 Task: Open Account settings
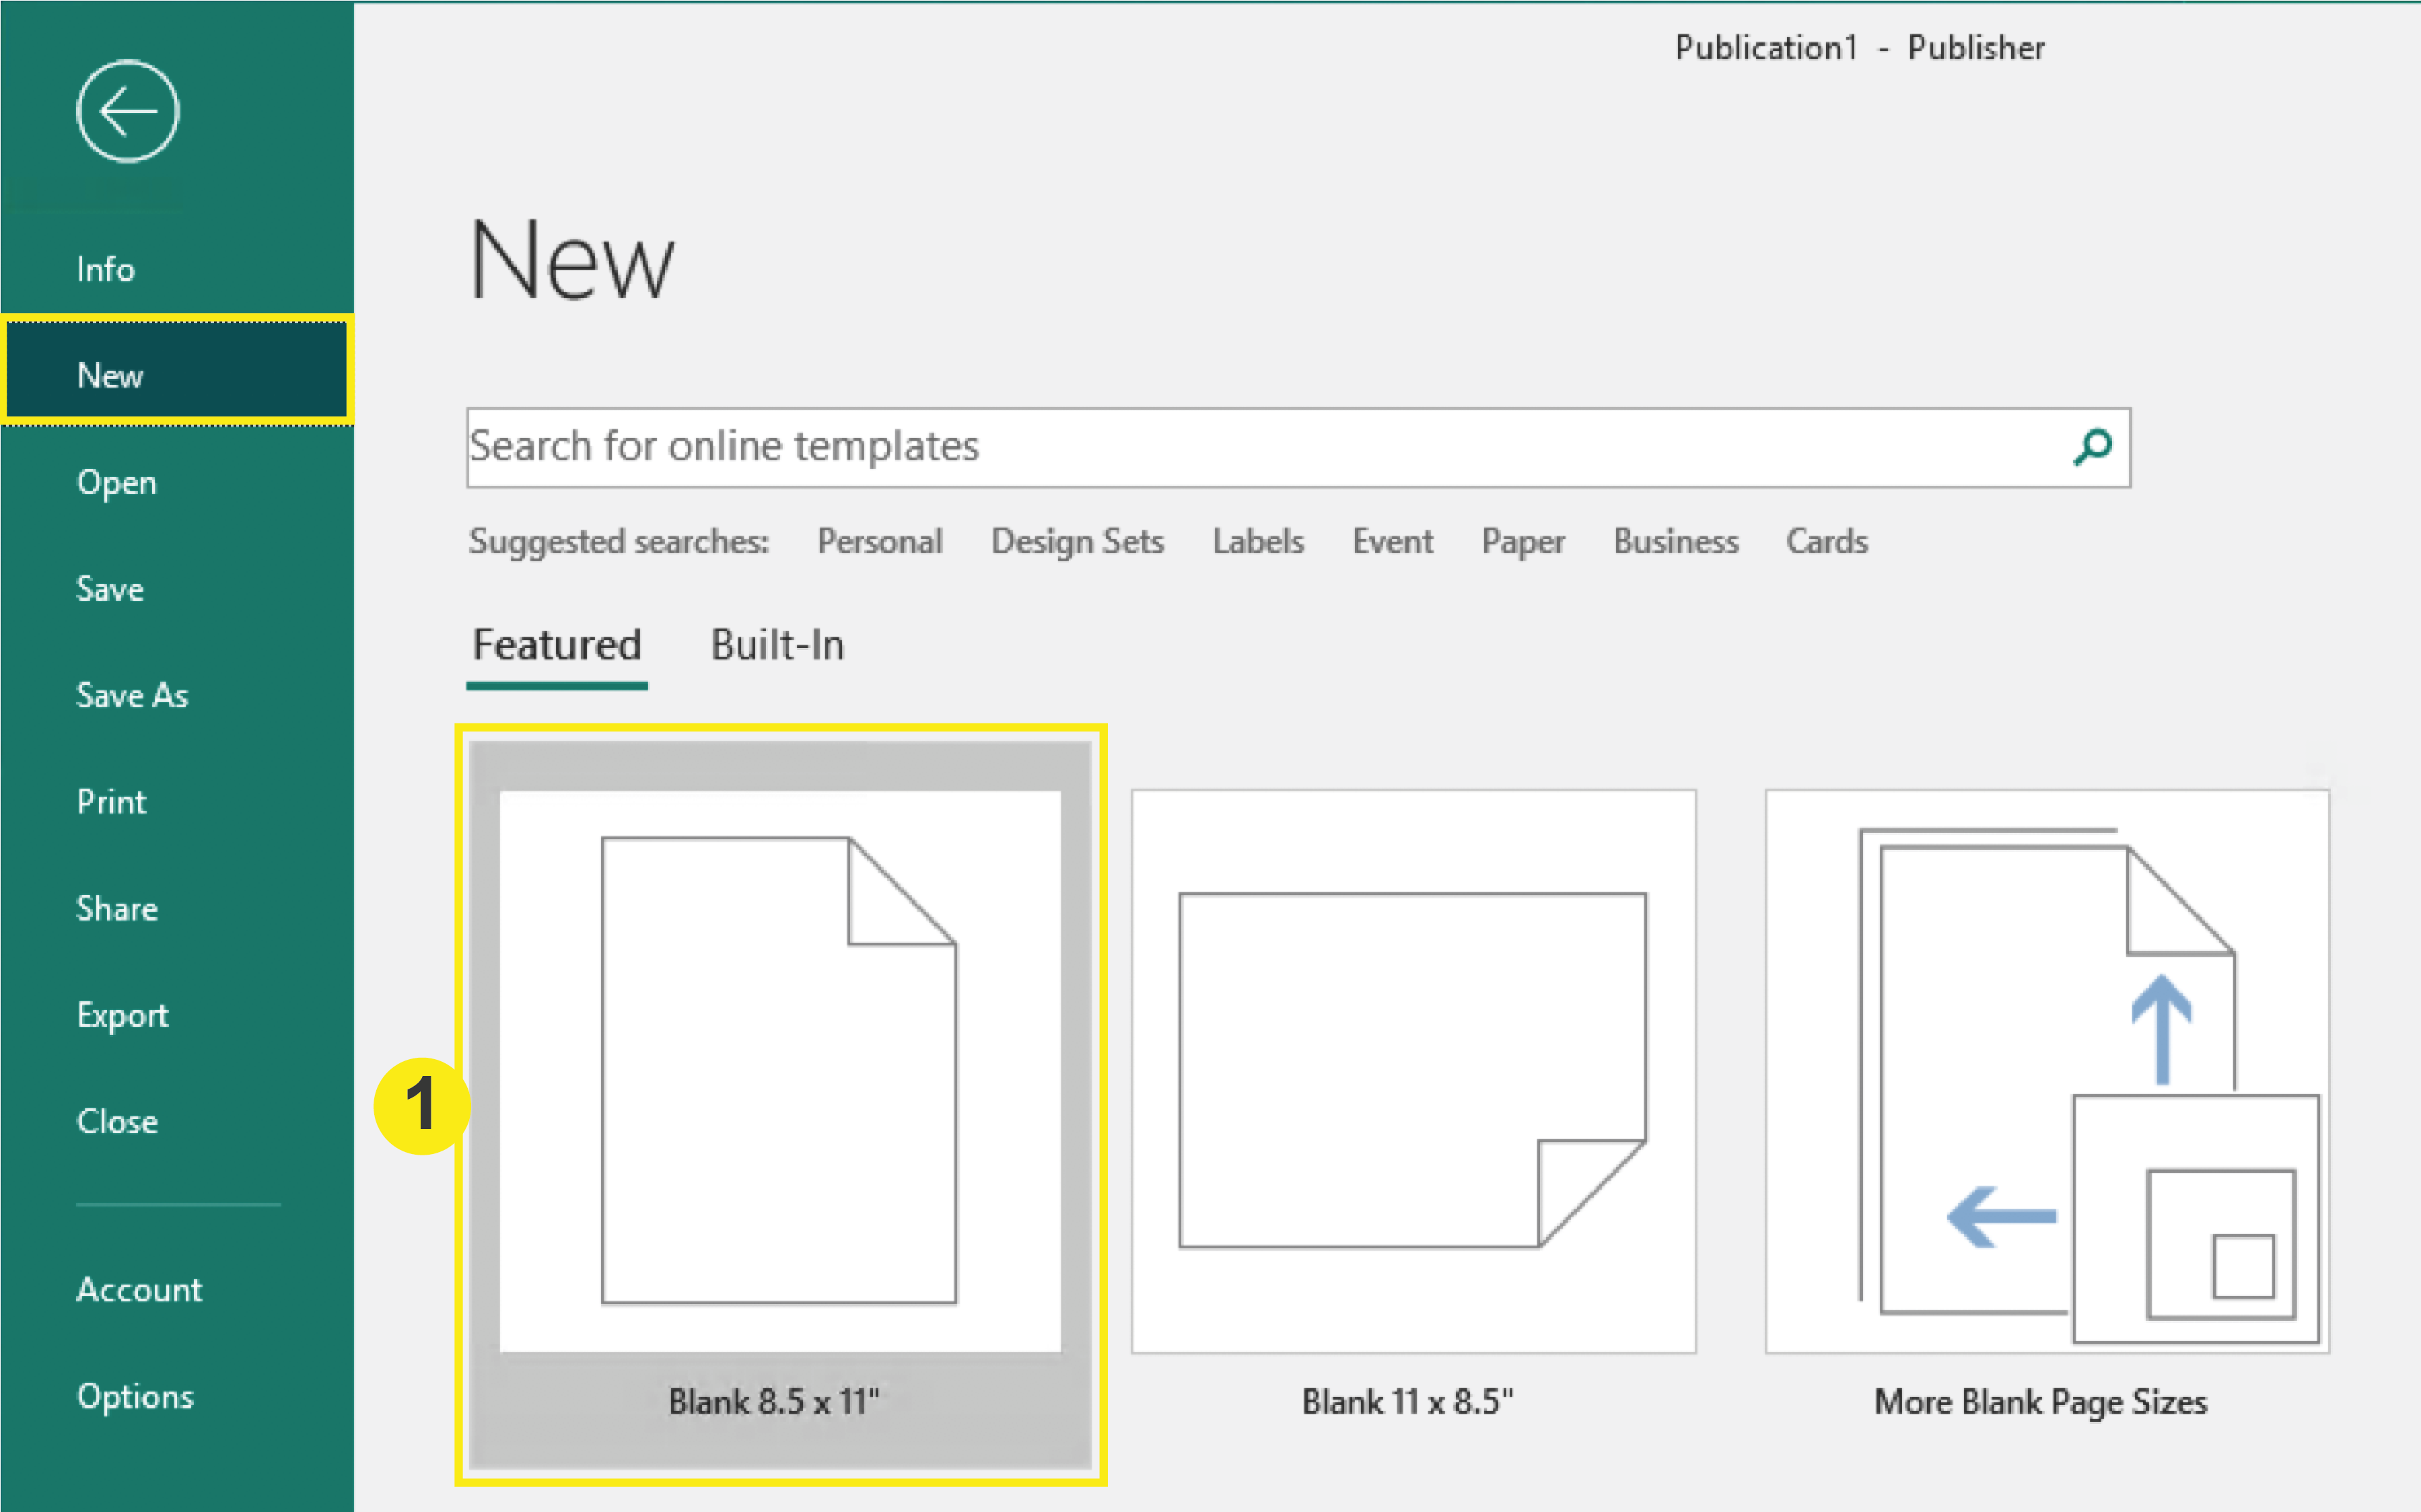pos(139,1290)
